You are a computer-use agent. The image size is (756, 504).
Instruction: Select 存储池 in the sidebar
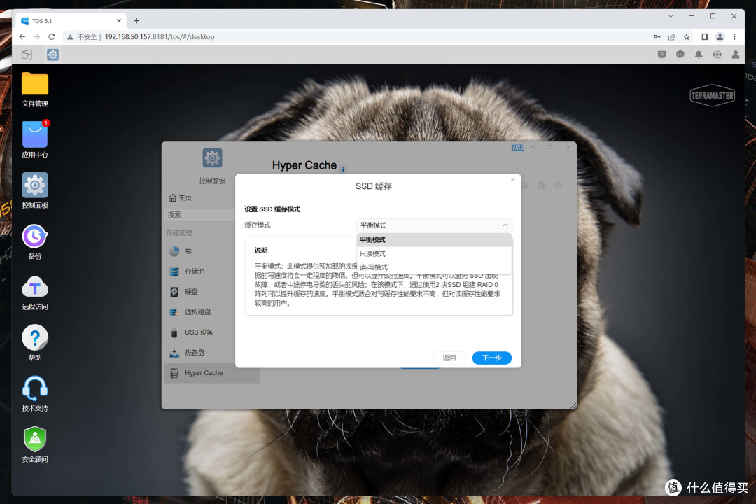[200, 272]
